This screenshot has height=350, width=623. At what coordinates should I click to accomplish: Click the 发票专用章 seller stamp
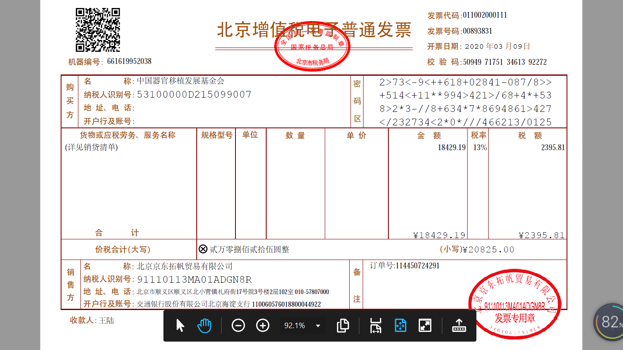pyautogui.click(x=515, y=305)
